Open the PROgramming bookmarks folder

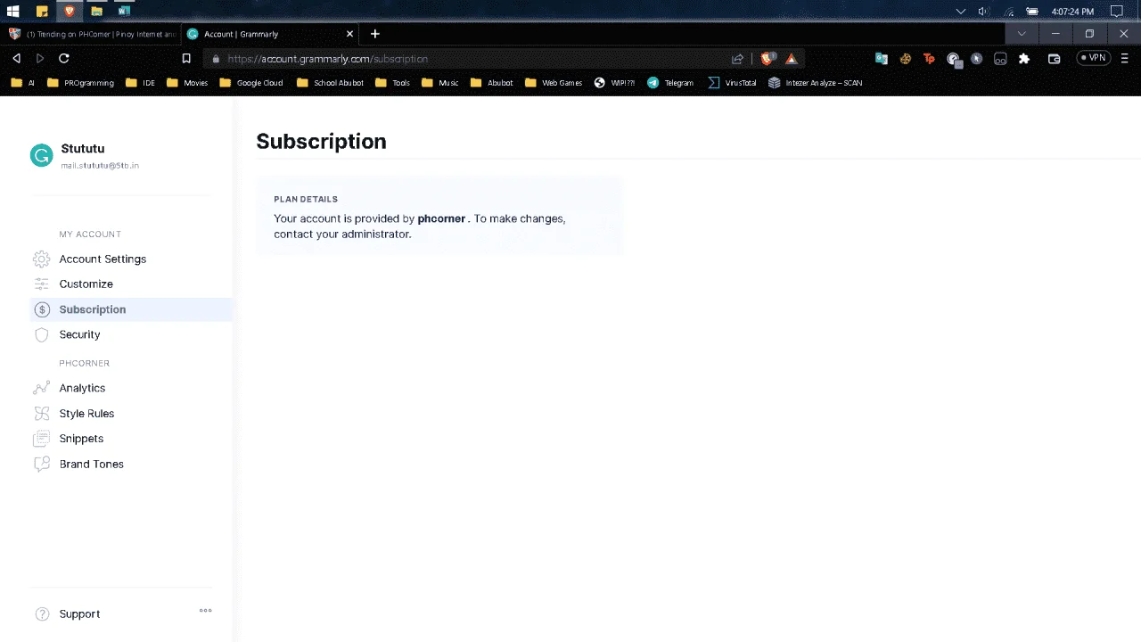(81, 83)
